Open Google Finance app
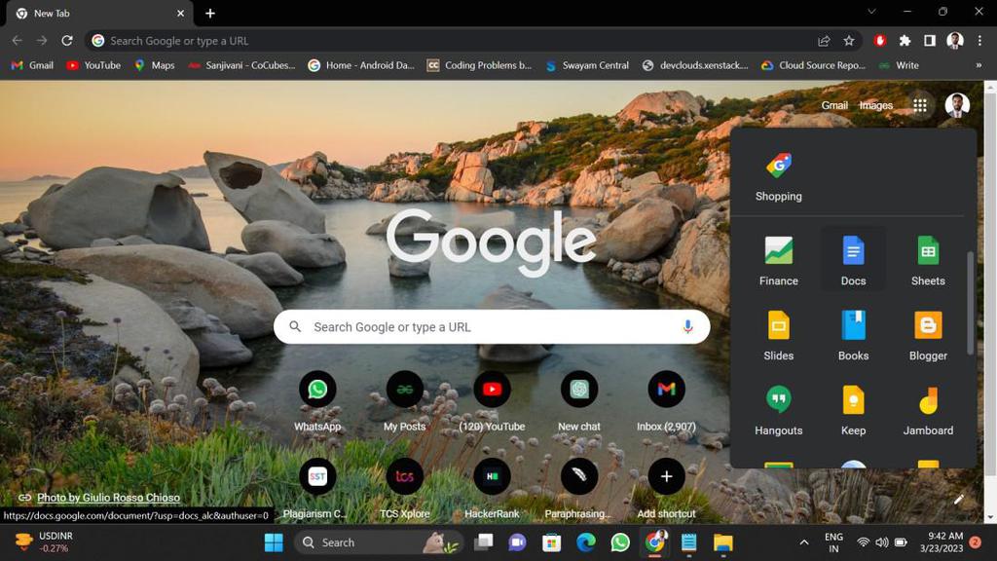 pos(778,261)
